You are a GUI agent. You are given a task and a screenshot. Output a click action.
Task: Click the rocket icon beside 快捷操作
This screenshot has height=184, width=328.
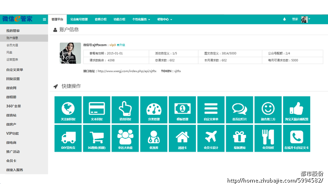pyautogui.click(x=55, y=86)
